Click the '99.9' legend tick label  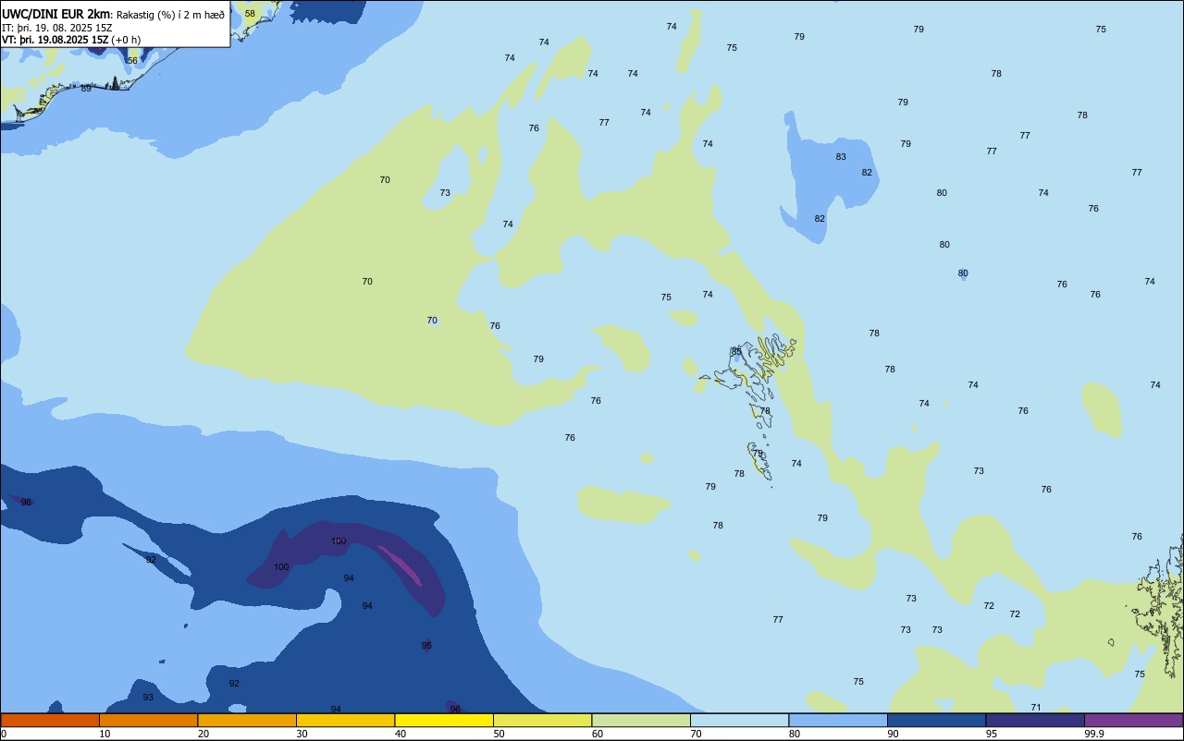pos(1094,734)
